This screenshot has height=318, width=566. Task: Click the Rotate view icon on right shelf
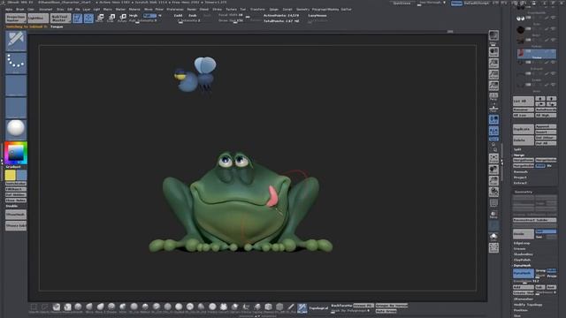tap(493, 192)
